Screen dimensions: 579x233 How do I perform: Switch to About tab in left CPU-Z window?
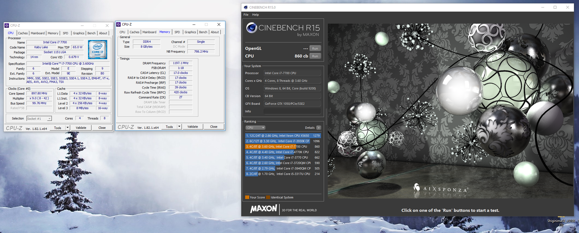pos(103,33)
